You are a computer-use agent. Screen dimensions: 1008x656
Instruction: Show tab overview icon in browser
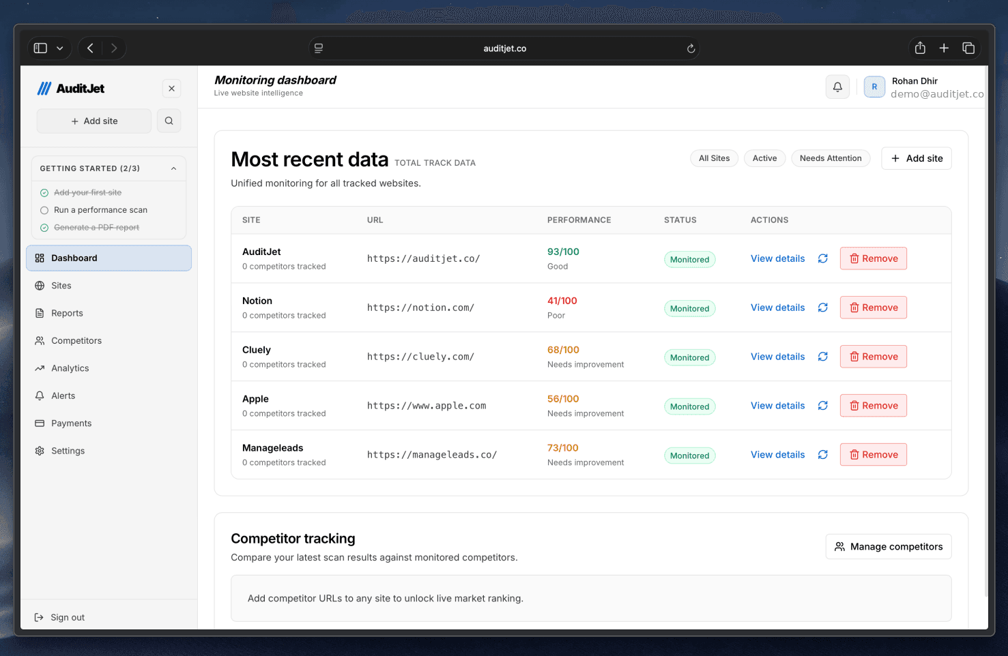pos(968,48)
